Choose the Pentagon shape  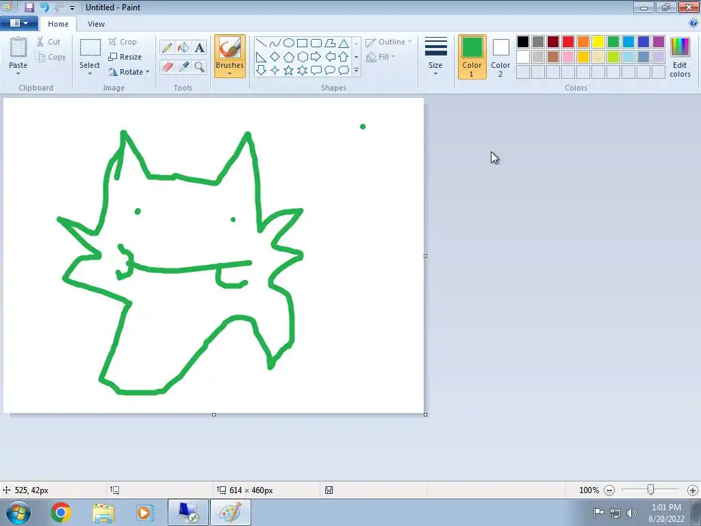coord(289,57)
